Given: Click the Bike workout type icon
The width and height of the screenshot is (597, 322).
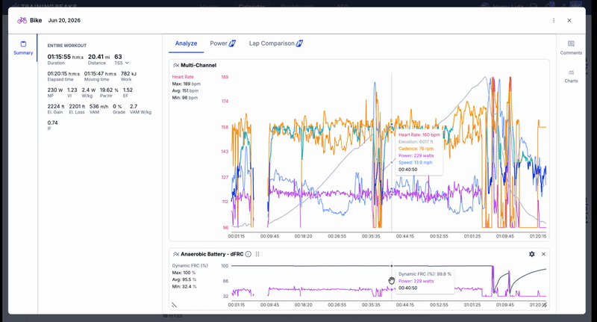Looking at the screenshot, I should coord(22,21).
